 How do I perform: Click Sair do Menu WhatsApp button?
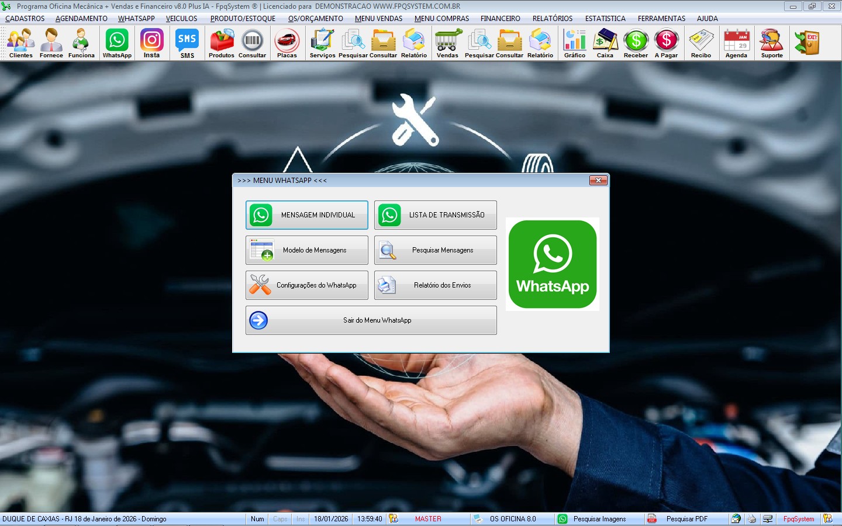[371, 320]
